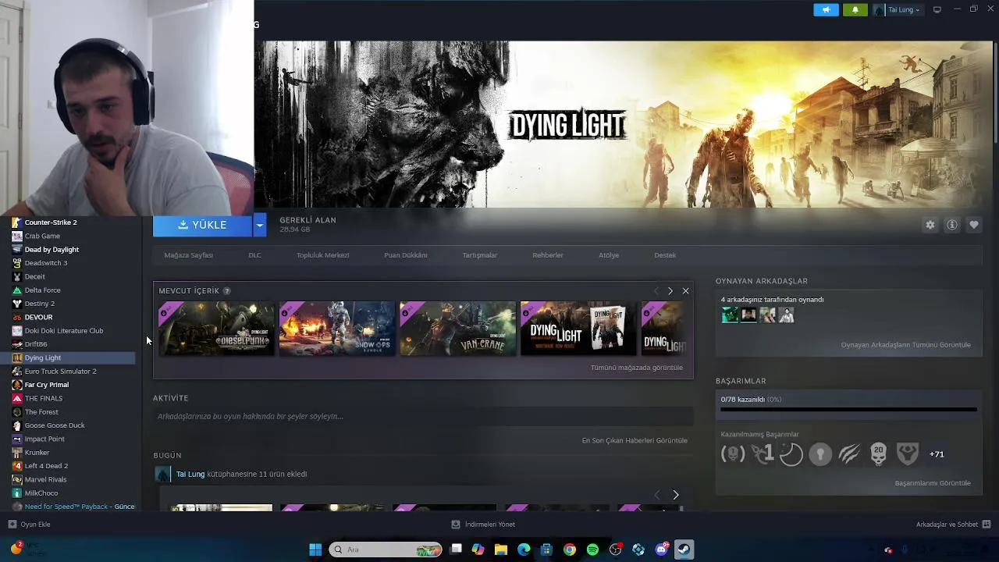999x562 pixels.
Task: Select DEVOUR in the library list
Action: pos(38,317)
